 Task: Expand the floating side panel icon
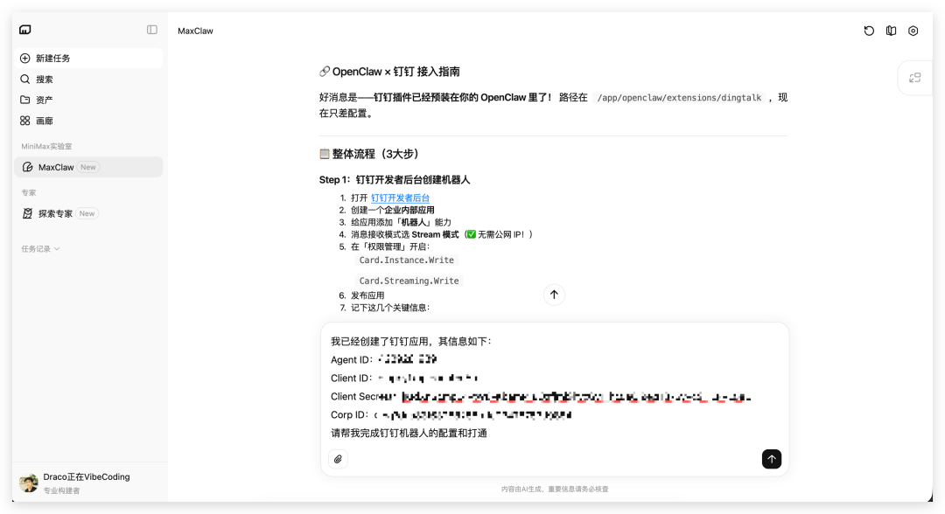(x=915, y=78)
